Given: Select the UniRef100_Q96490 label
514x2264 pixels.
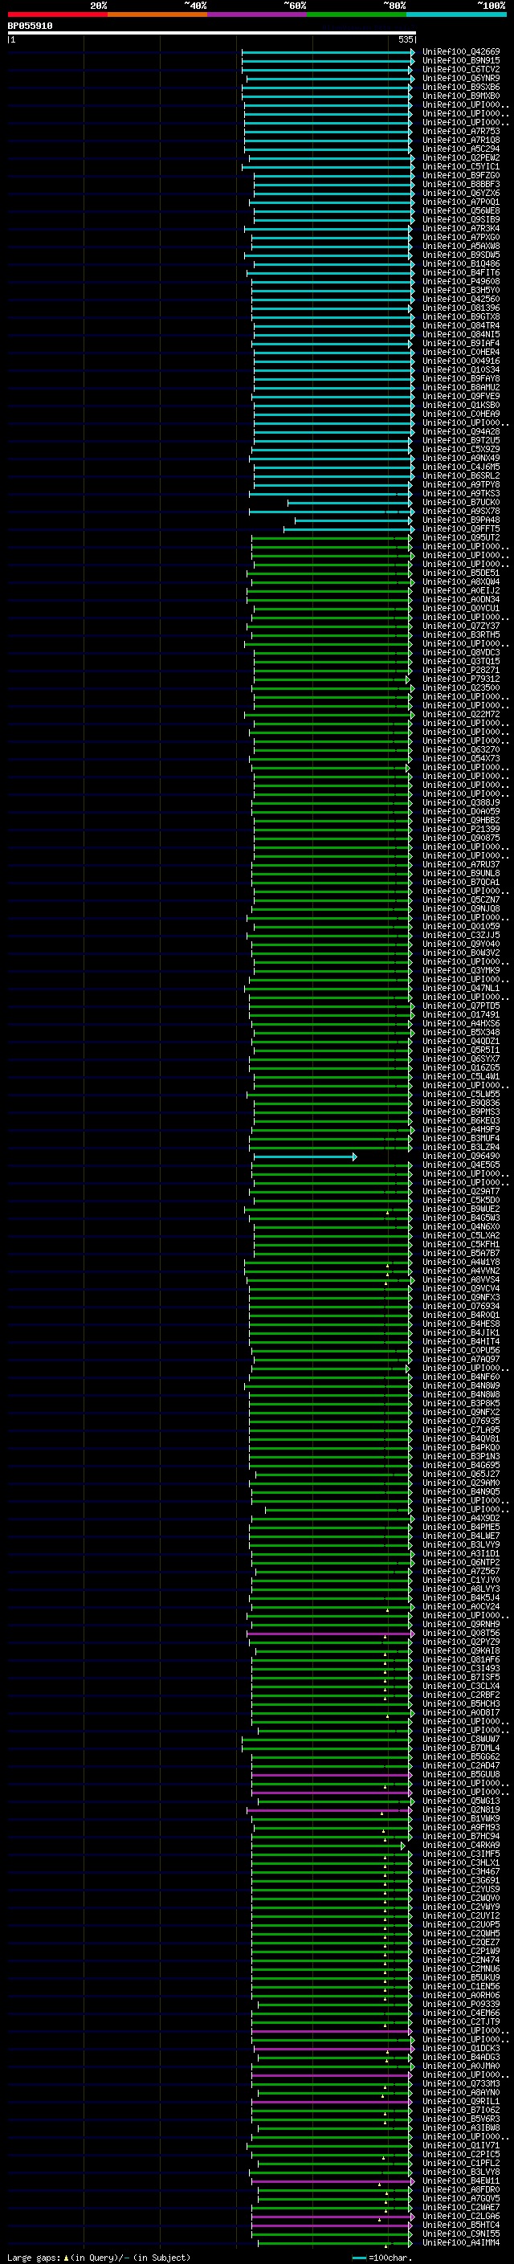Looking at the screenshot, I should click(x=460, y=1157).
